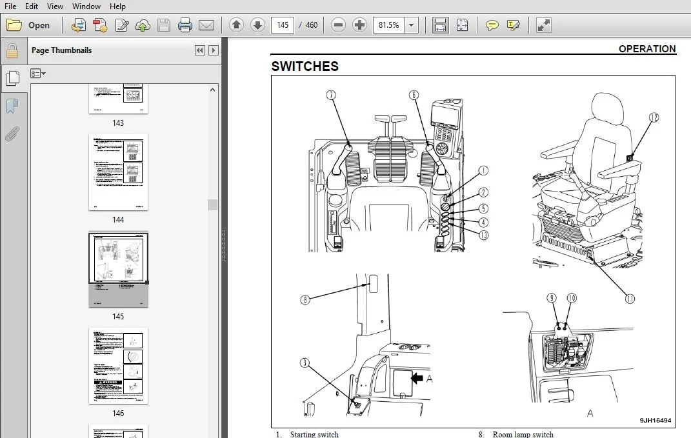691x438 pixels.
Task: Select the page 144 thumbnail
Action: click(118, 172)
